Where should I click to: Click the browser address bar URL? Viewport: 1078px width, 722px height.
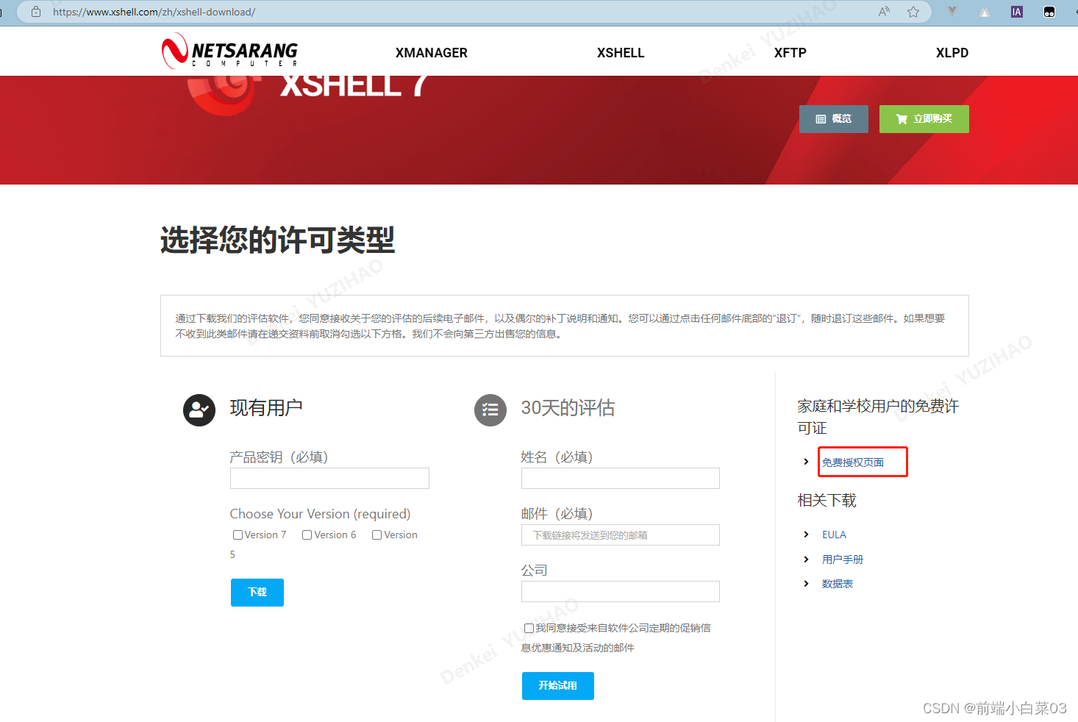pos(154,12)
